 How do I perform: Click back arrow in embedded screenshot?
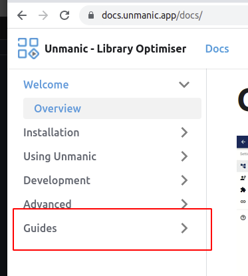243,142
